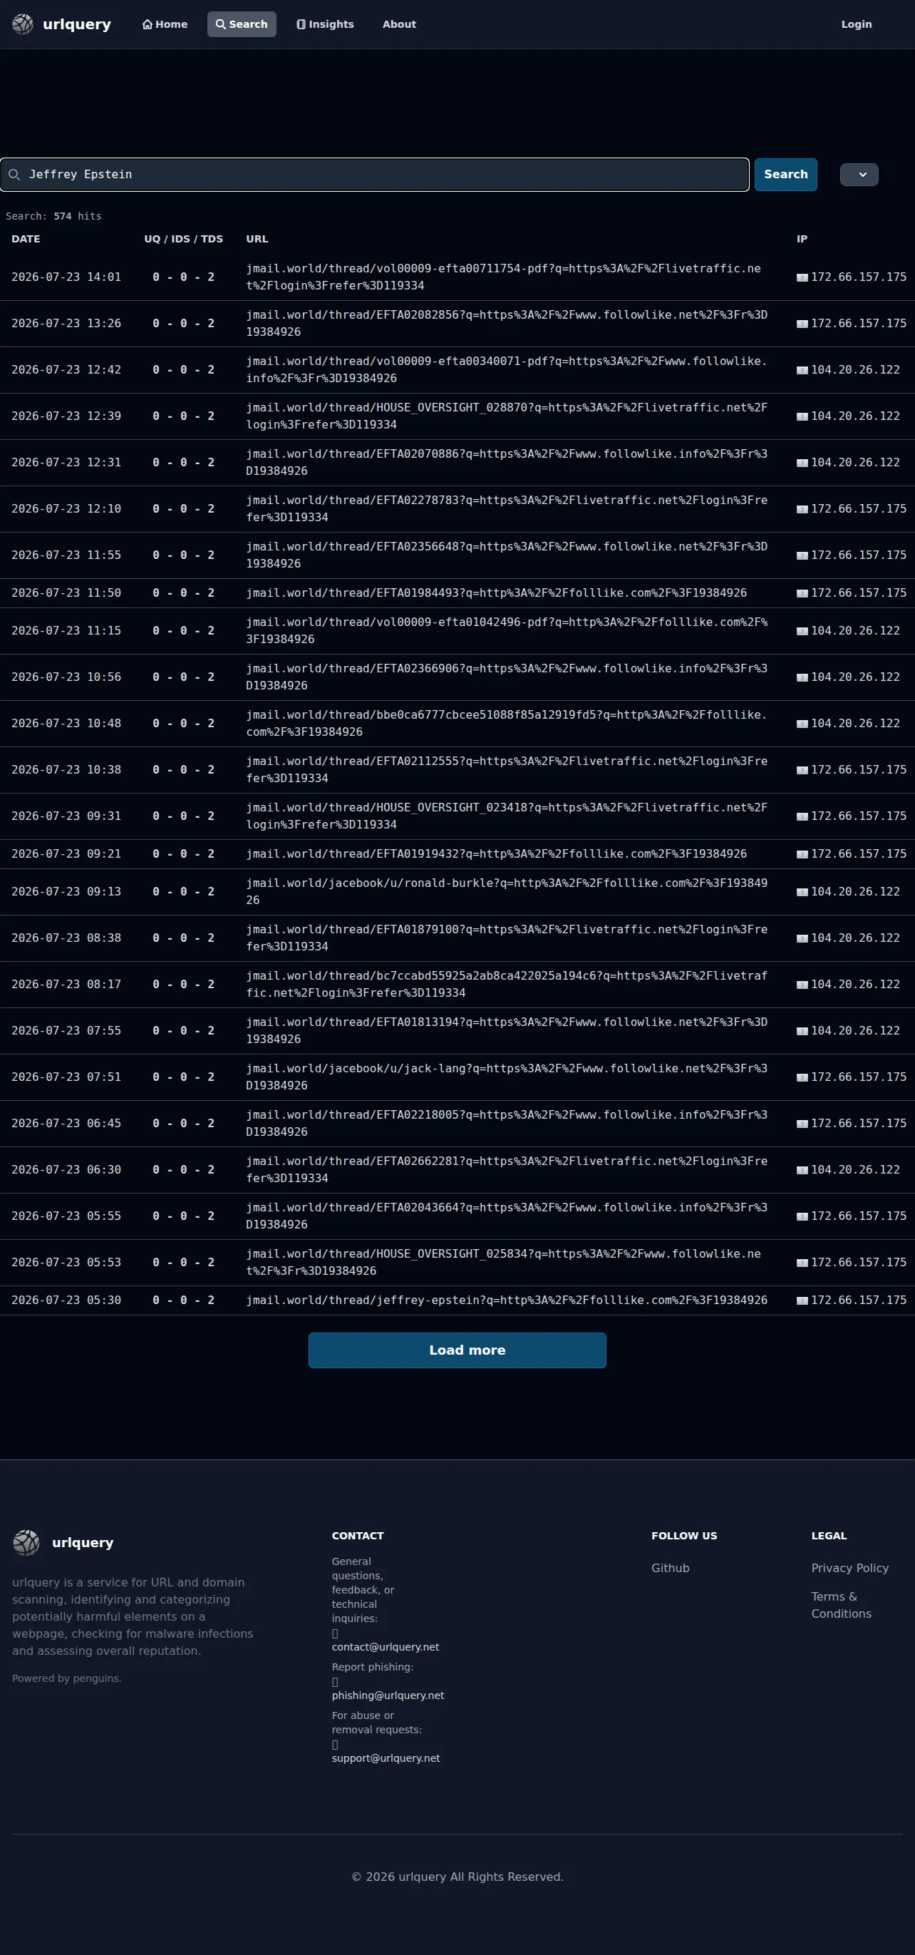The height and width of the screenshot is (1955, 915).
Task: Go to the About page
Action: point(399,24)
